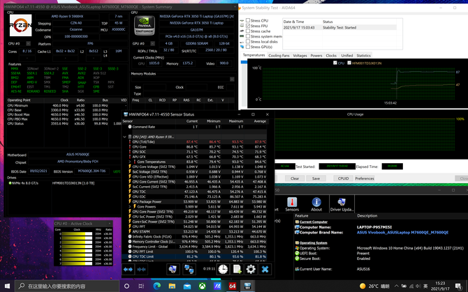
Task: Click HWiNFO network computers icon
Action: pyautogui.click(x=189, y=270)
